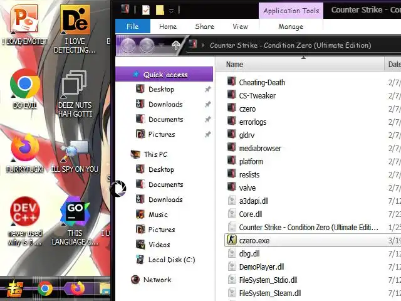
Task: Select the CS-Tweaker folder
Action: point(258,96)
